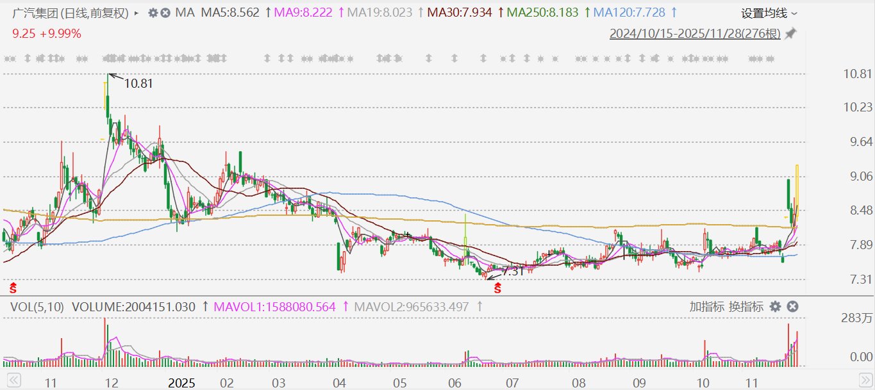
Task: Toggle the MA5:8.562 moving average line
Action: click(230, 13)
